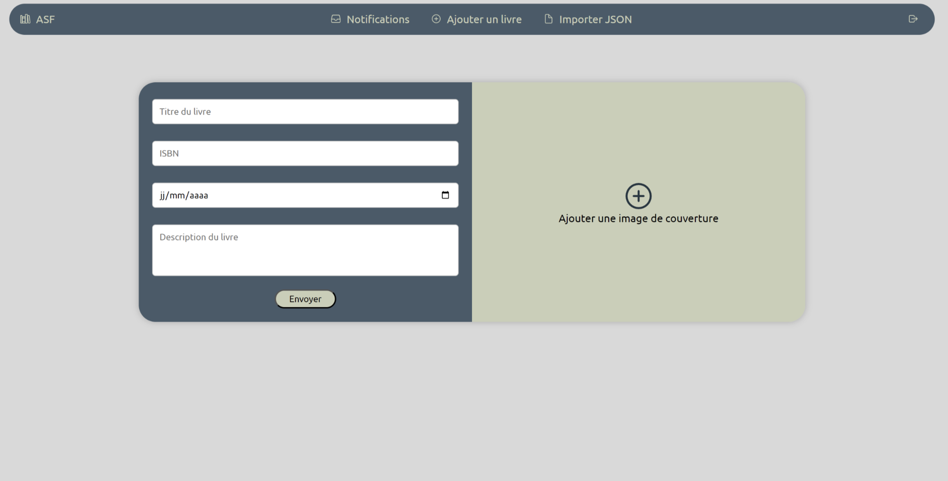Open the Notifications menu item
948x481 pixels.
(378, 19)
